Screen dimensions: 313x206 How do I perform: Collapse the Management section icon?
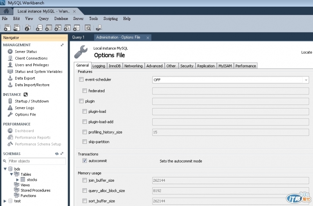[x=62, y=45]
